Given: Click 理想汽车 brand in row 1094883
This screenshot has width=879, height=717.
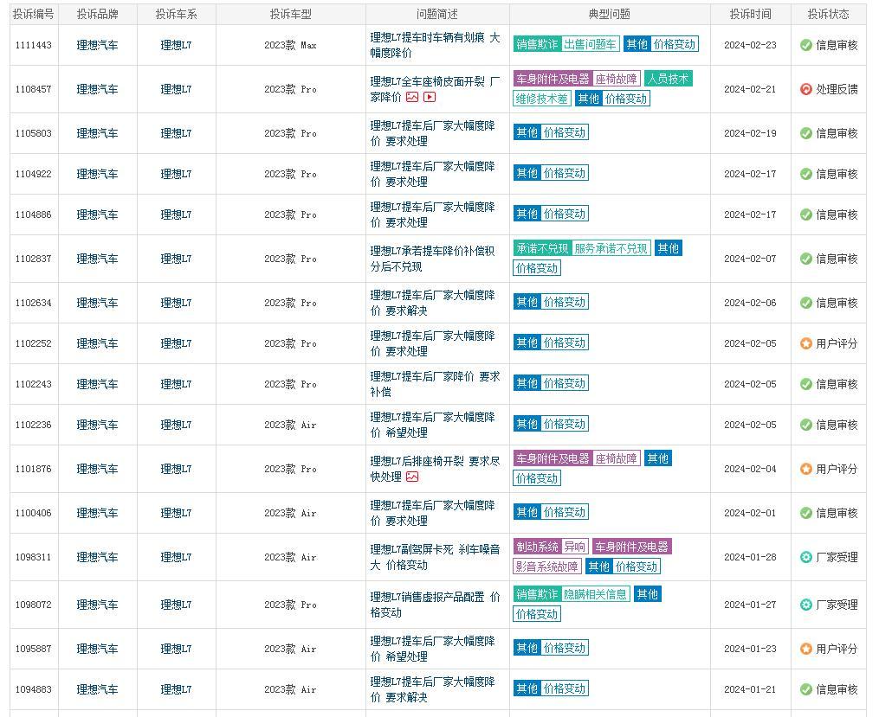Looking at the screenshot, I should coord(98,689).
